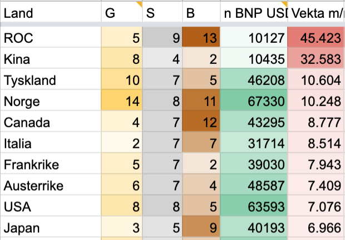Click the Kina country cell
The image size is (345, 240).
click(50, 59)
